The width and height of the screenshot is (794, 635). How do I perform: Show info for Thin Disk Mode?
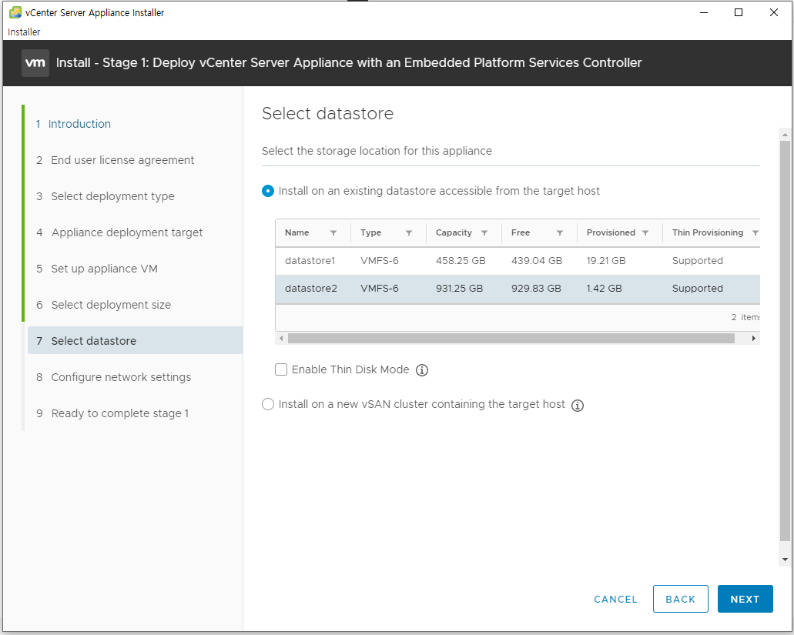point(422,370)
